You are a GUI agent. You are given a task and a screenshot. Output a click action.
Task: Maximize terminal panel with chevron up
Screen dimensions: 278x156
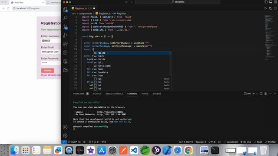[275, 94]
